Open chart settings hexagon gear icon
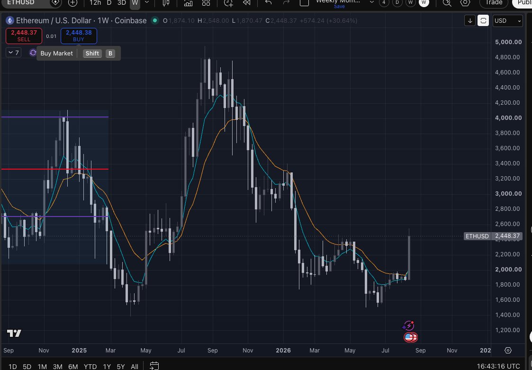Screen dimensions: 532x370 point(465,3)
